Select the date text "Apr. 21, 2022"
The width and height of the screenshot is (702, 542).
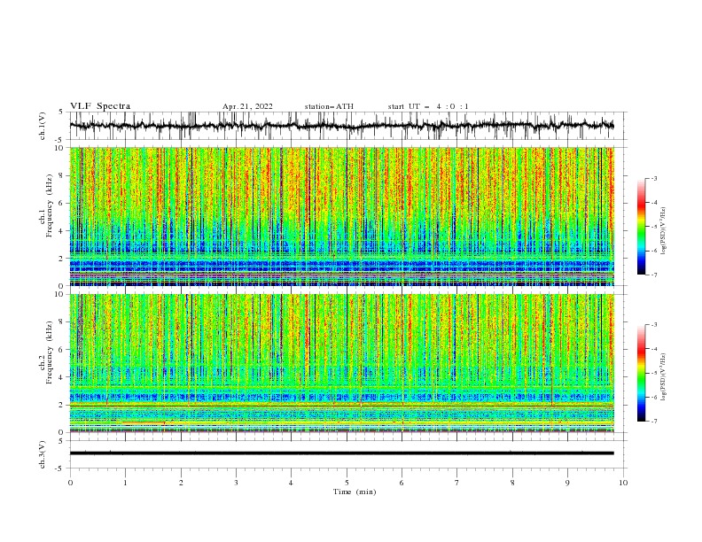[247, 106]
